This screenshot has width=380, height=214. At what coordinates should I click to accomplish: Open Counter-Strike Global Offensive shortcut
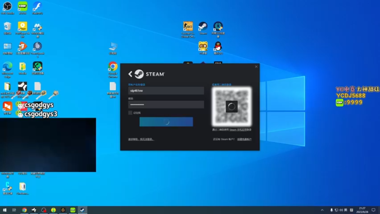pos(188,29)
